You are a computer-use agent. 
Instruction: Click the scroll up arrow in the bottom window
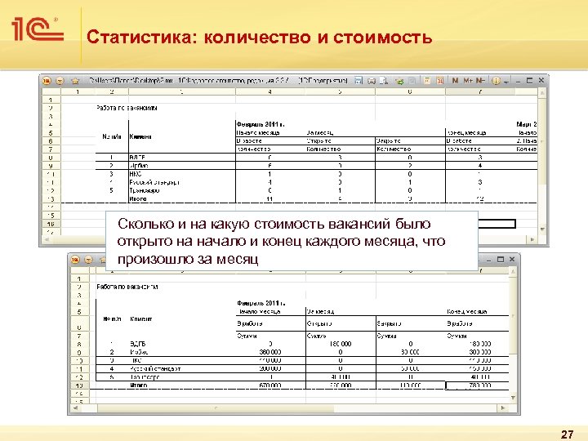pos(513,271)
